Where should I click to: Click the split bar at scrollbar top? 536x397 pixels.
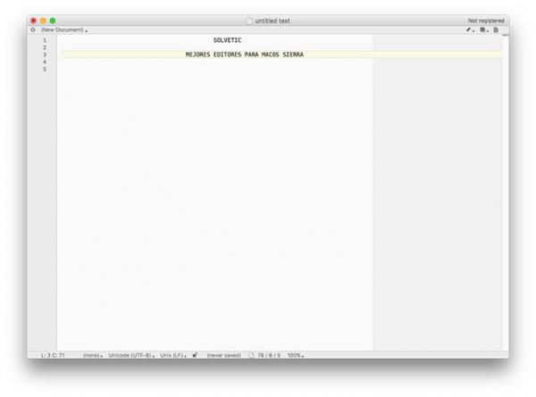pos(506,35)
